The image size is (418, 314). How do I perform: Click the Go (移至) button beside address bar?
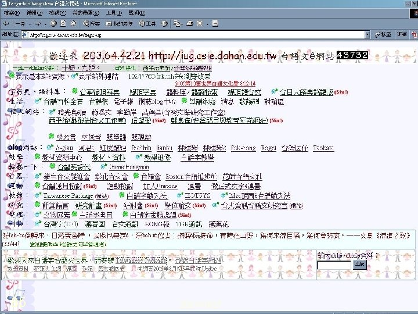click(x=383, y=34)
